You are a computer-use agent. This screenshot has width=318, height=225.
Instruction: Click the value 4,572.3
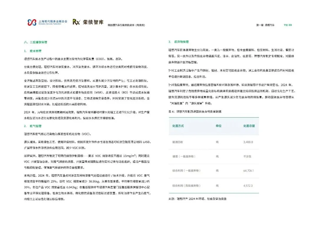tap(248, 186)
